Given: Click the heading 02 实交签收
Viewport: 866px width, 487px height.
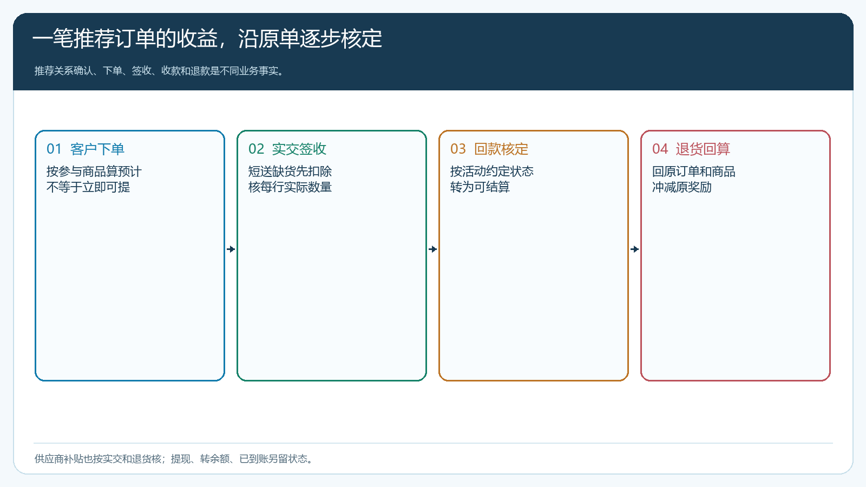Looking at the screenshot, I should tap(287, 149).
